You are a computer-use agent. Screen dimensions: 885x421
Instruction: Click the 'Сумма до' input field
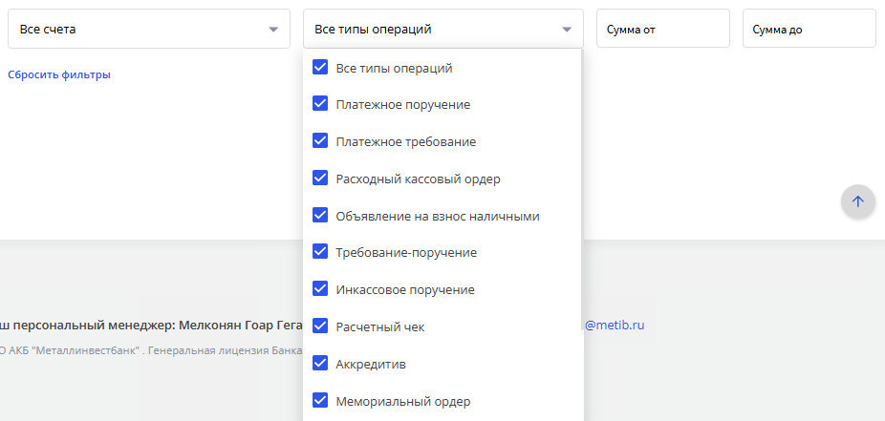(809, 29)
